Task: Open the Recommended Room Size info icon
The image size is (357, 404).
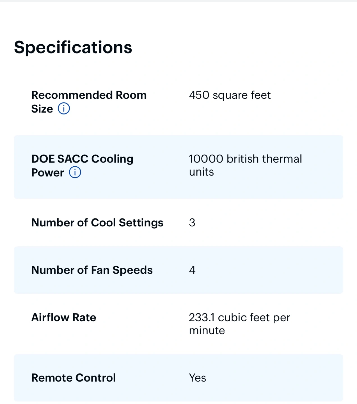Action: point(64,109)
